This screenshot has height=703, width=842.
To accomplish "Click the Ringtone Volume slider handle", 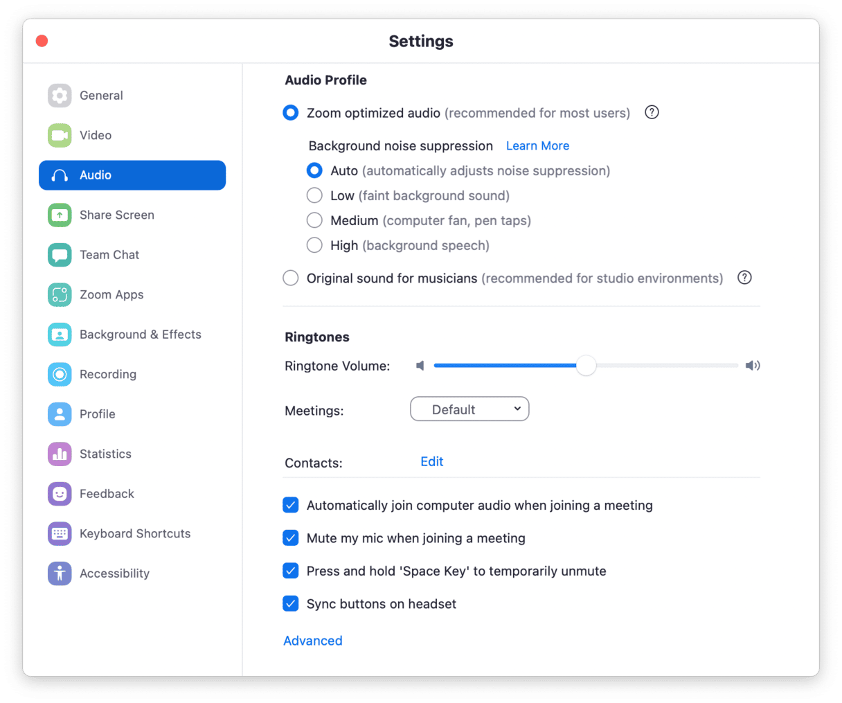I will coord(586,366).
